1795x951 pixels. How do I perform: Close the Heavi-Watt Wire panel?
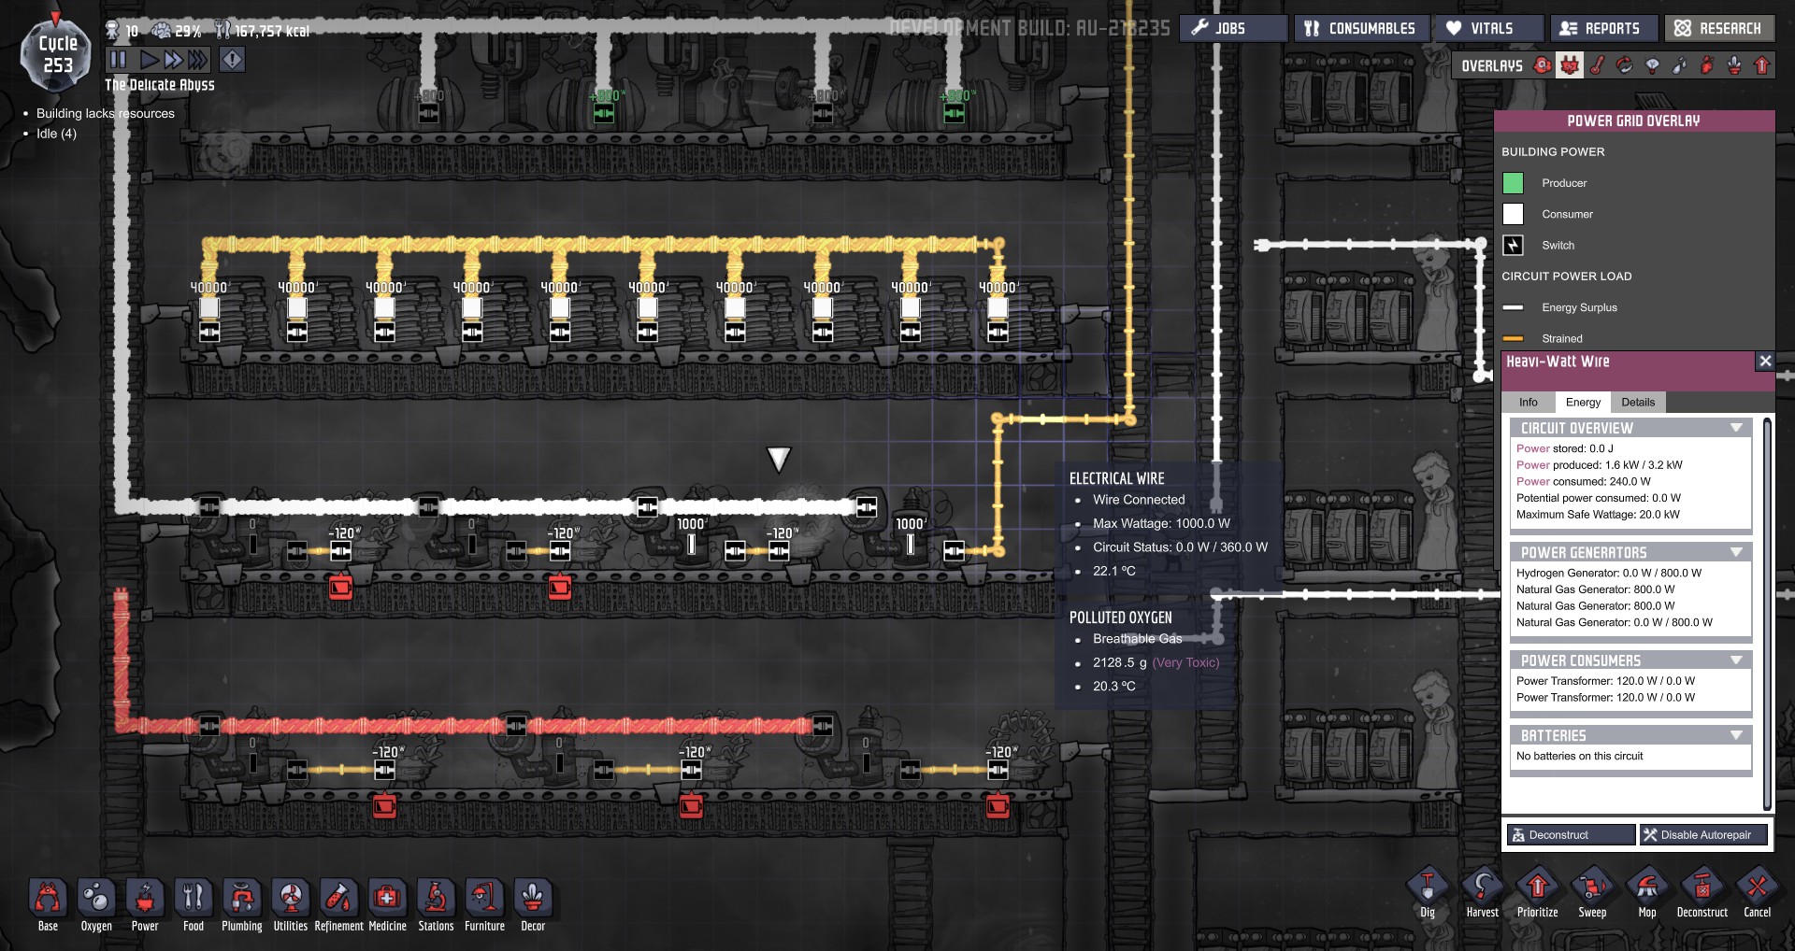coord(1764,362)
